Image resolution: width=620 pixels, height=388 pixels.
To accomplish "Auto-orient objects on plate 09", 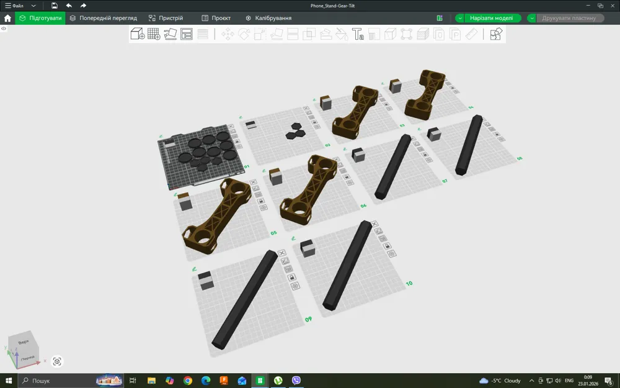I will [x=285, y=261].
